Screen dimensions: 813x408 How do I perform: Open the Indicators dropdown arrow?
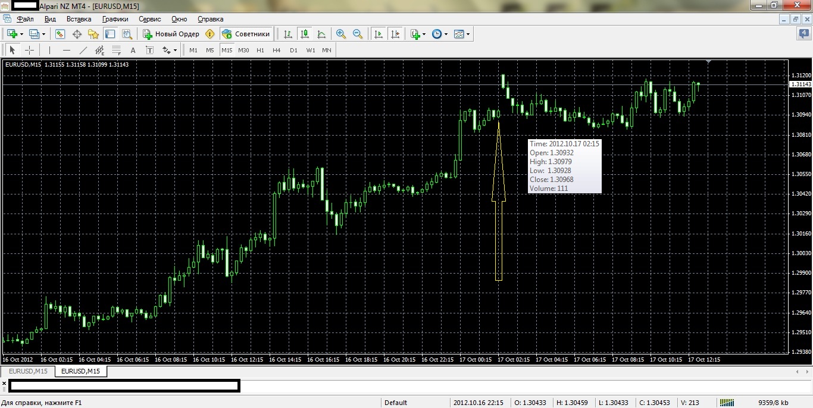click(424, 34)
